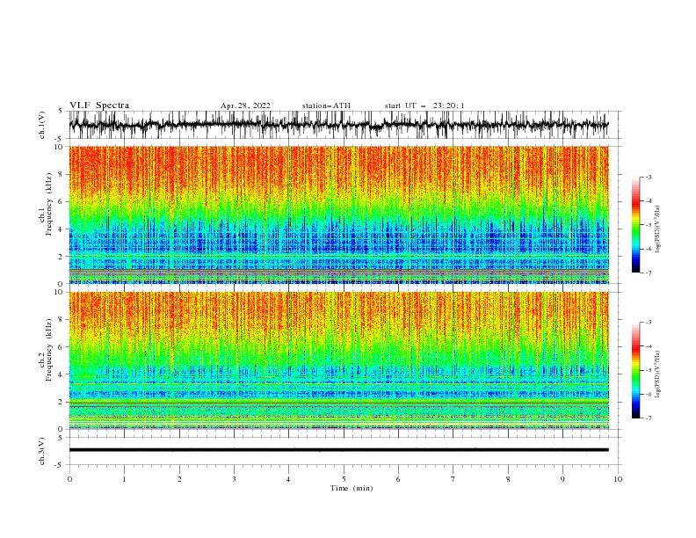The height and width of the screenshot is (538, 696).
Task: Select the date text "Apr. 28, 2022"
Action: coord(245,105)
